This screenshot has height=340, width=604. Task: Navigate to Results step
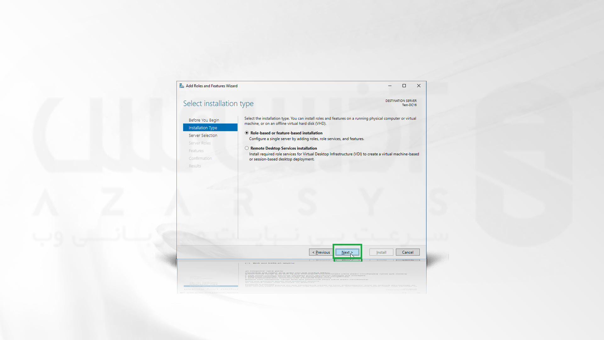194,166
